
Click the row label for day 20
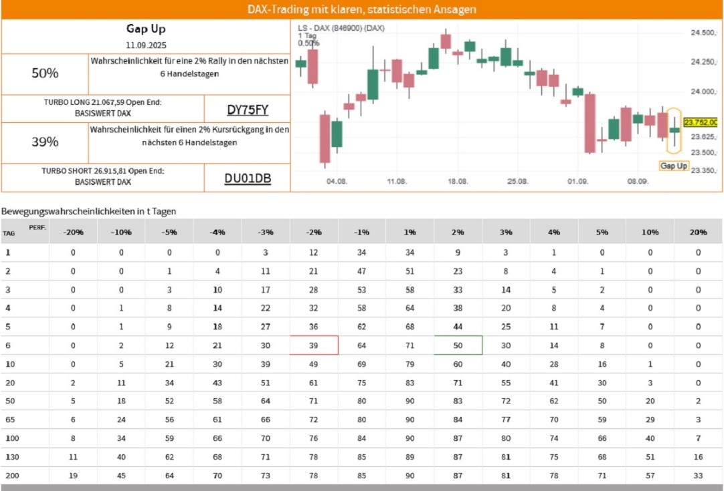pos(10,383)
